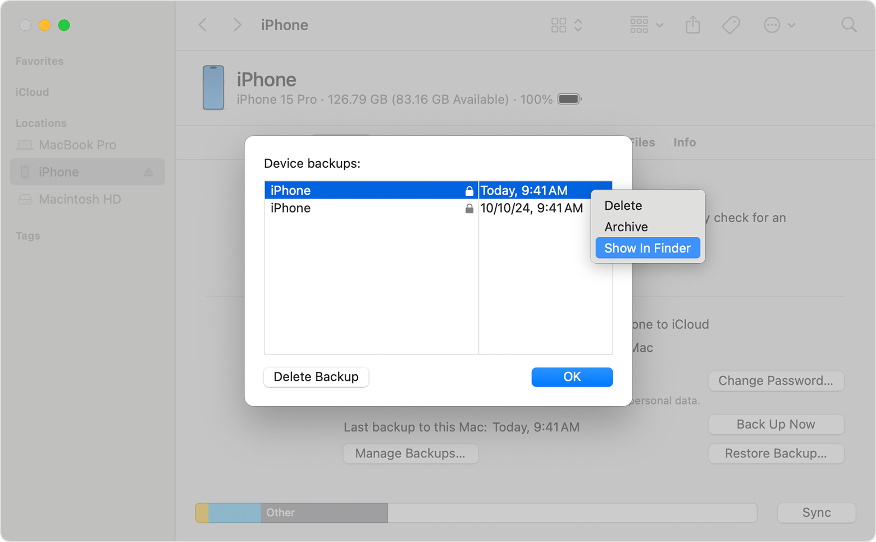Click the Locations sidebar heading
The height and width of the screenshot is (542, 876).
click(x=41, y=123)
